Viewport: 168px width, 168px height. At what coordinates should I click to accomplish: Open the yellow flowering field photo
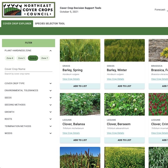[x=125, y=157]
